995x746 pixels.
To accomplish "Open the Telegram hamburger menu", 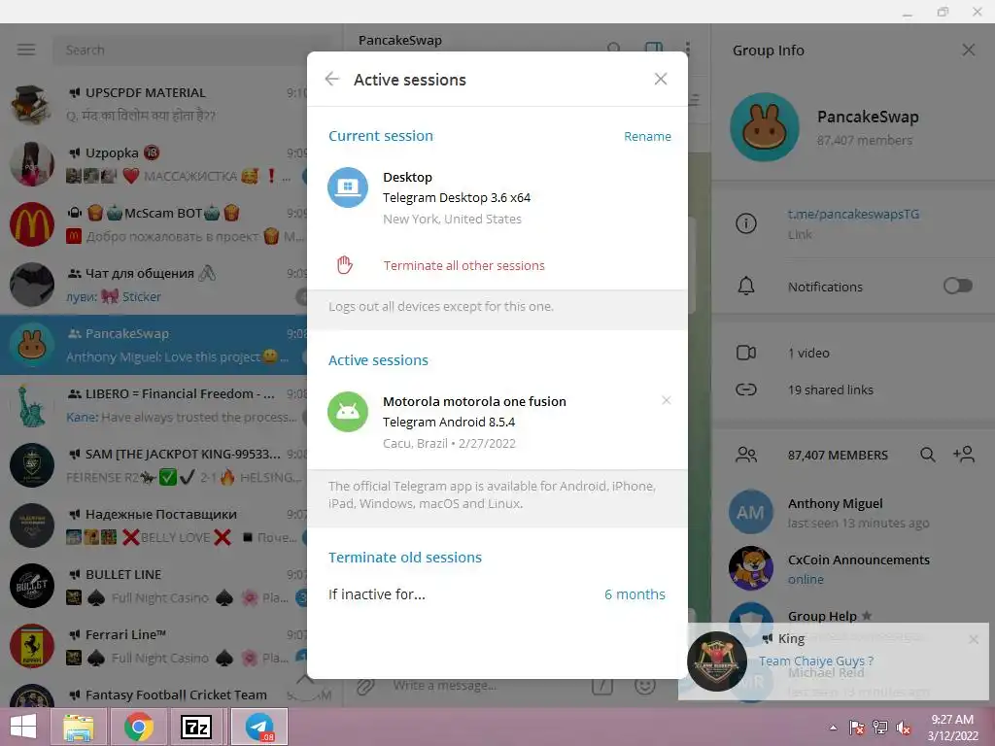I will [26, 50].
